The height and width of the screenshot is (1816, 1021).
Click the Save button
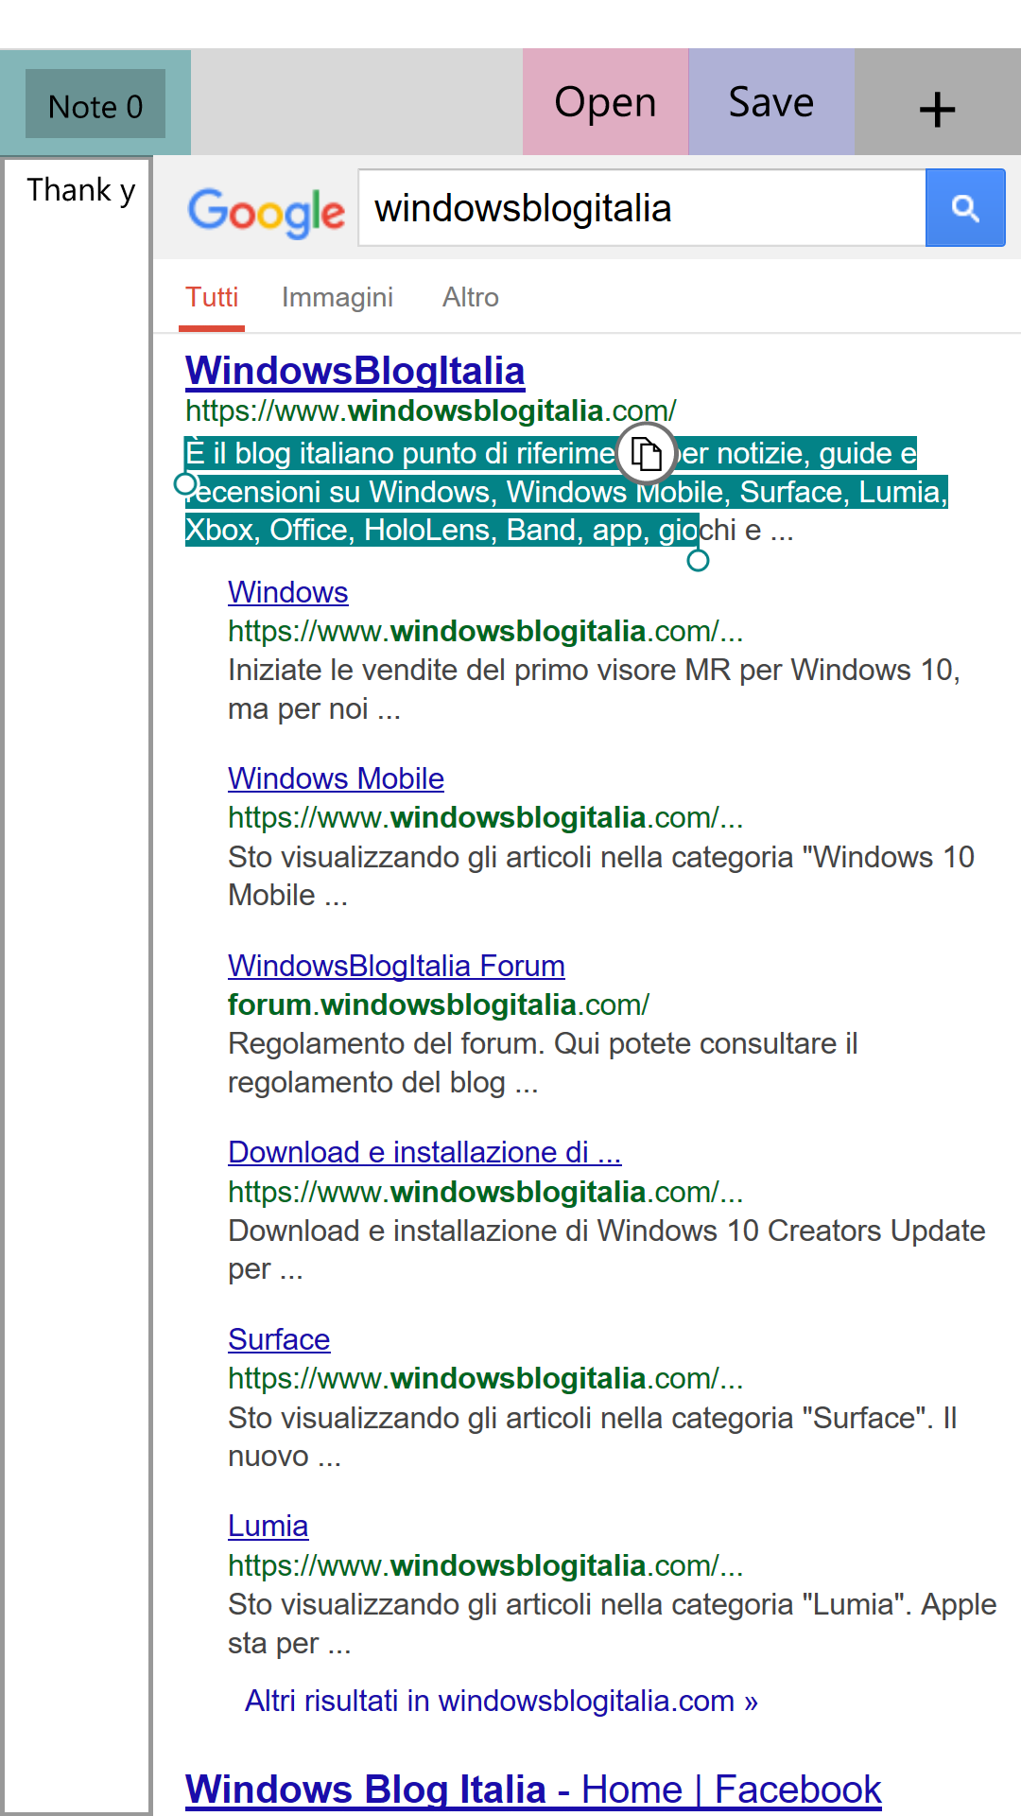(771, 102)
